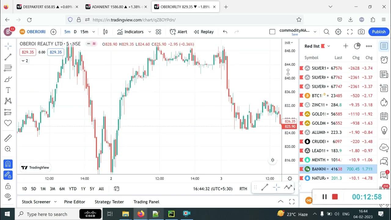The image size is (391, 220).
Task: Open the watchlist advanced view pie icon
Action: pos(357,46)
